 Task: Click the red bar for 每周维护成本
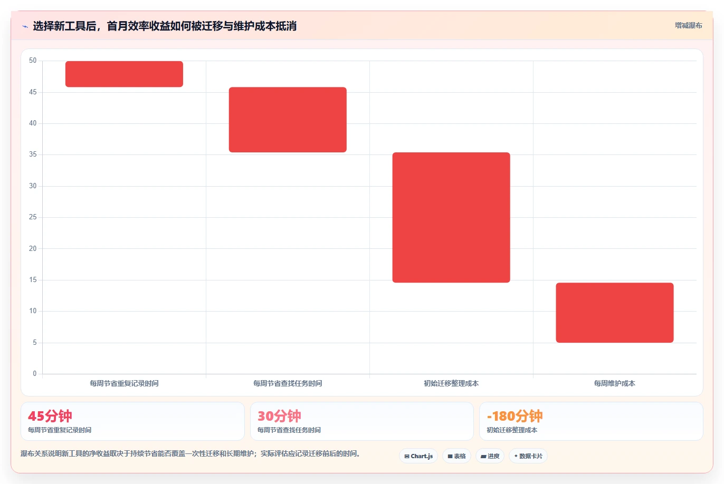615,313
